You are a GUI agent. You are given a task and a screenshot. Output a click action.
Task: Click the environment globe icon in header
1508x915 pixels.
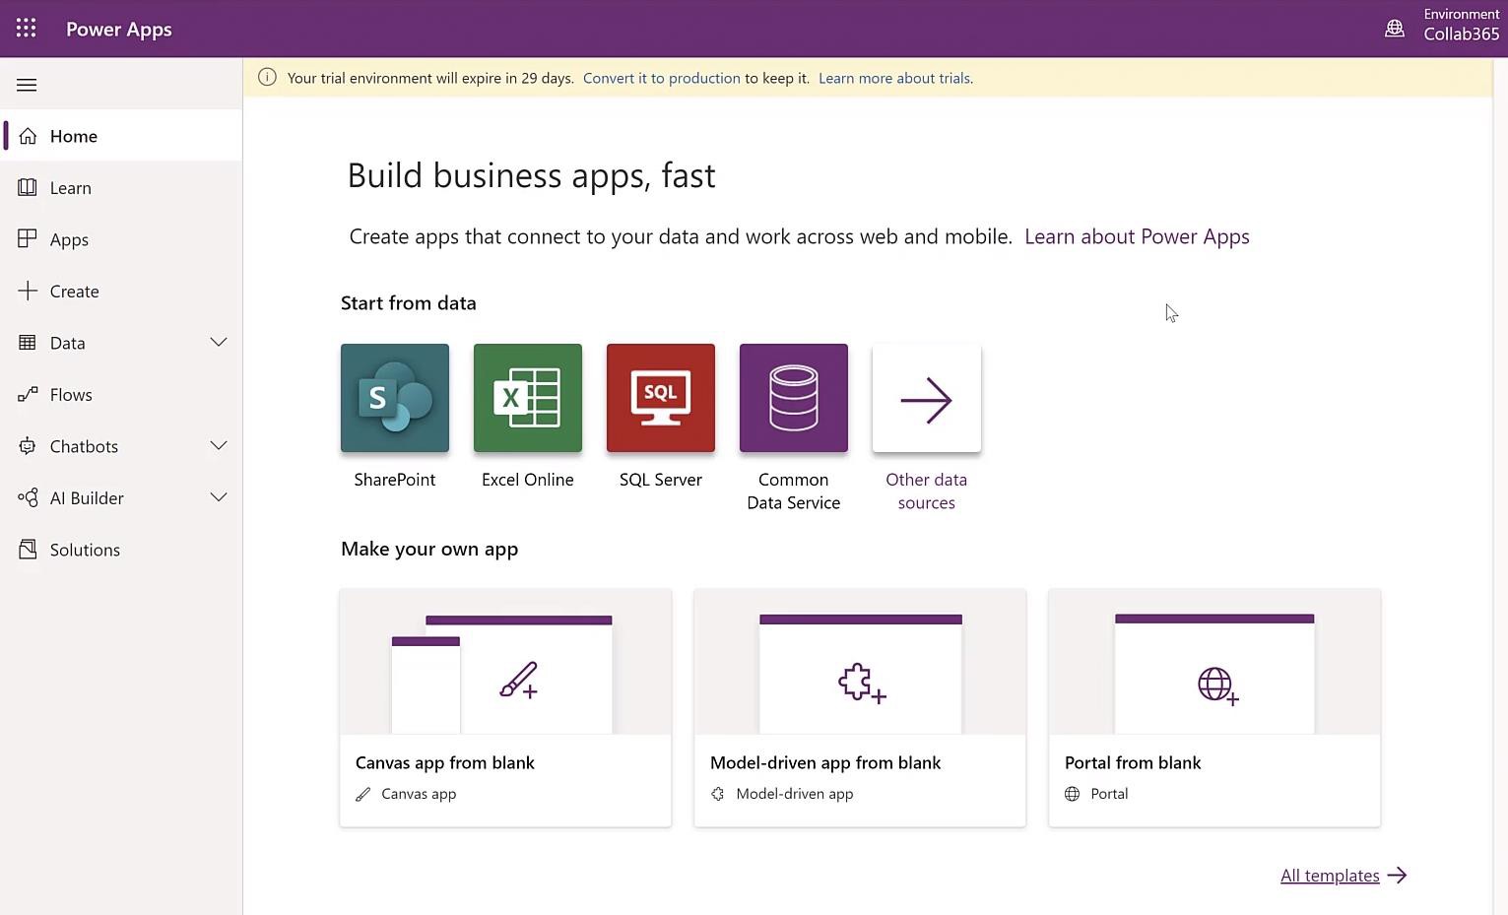click(x=1395, y=29)
